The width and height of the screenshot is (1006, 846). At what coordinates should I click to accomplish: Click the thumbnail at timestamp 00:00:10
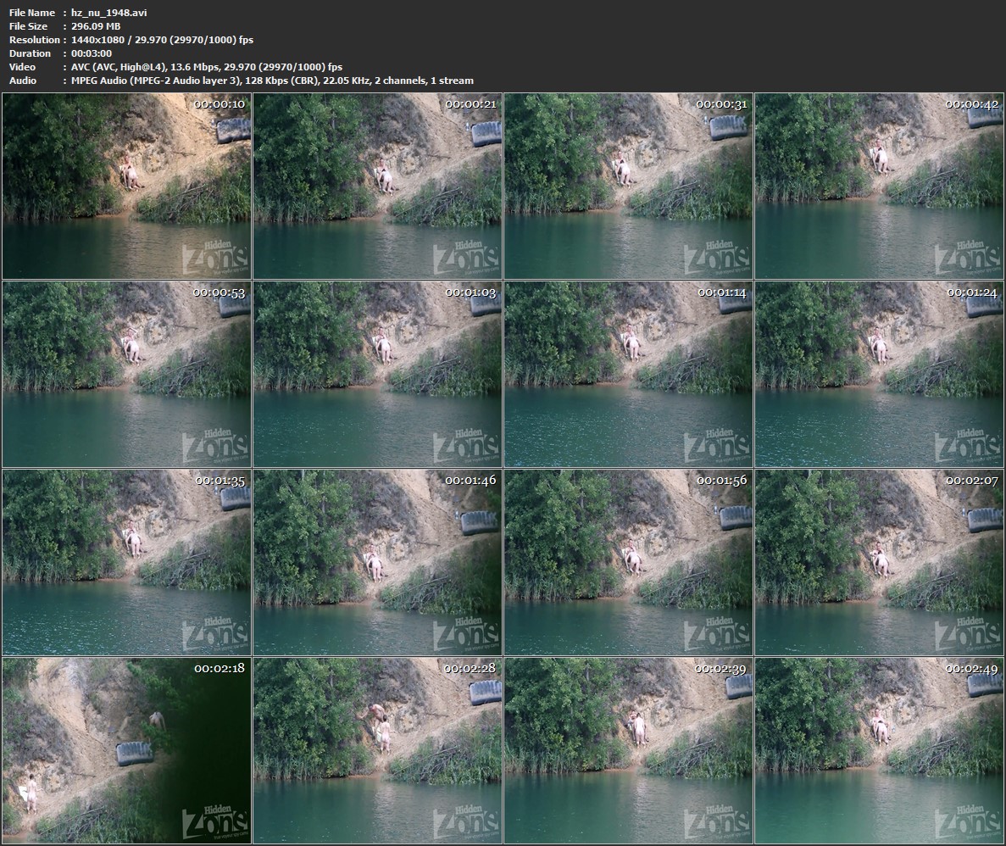(127, 186)
